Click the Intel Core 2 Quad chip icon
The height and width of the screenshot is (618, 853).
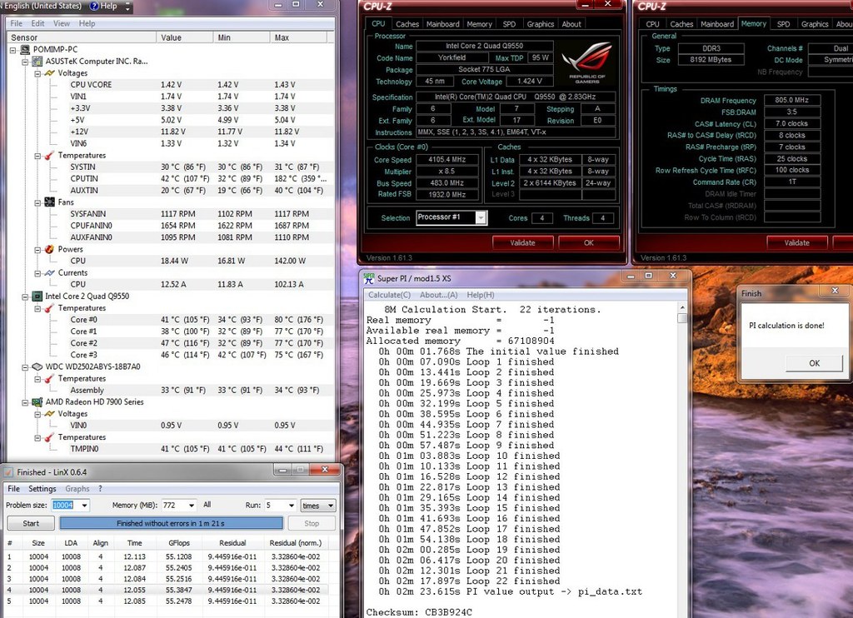point(37,296)
